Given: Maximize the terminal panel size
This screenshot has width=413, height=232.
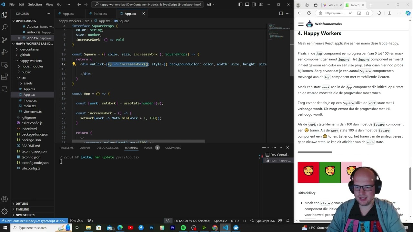Looking at the screenshot, I should pyautogui.click(x=281, y=148).
